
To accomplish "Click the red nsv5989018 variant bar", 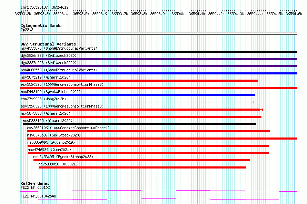I will pyautogui.click(x=142, y=167).
